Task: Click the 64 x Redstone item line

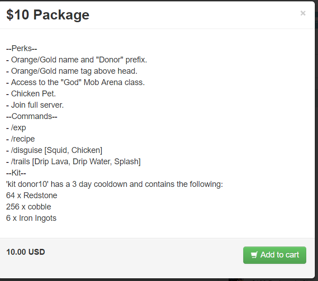Action: coord(32,195)
